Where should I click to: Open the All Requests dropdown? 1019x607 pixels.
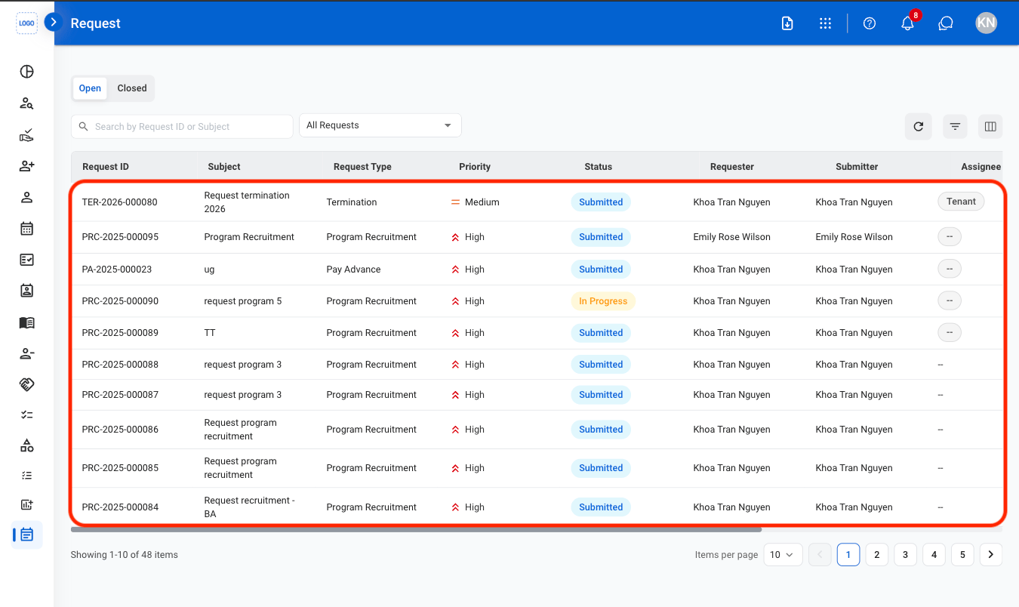[380, 125]
